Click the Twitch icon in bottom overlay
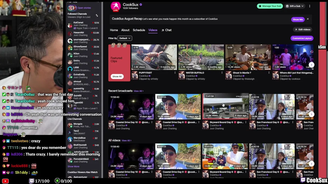This screenshot has height=184, width=328. [x=32, y=181]
